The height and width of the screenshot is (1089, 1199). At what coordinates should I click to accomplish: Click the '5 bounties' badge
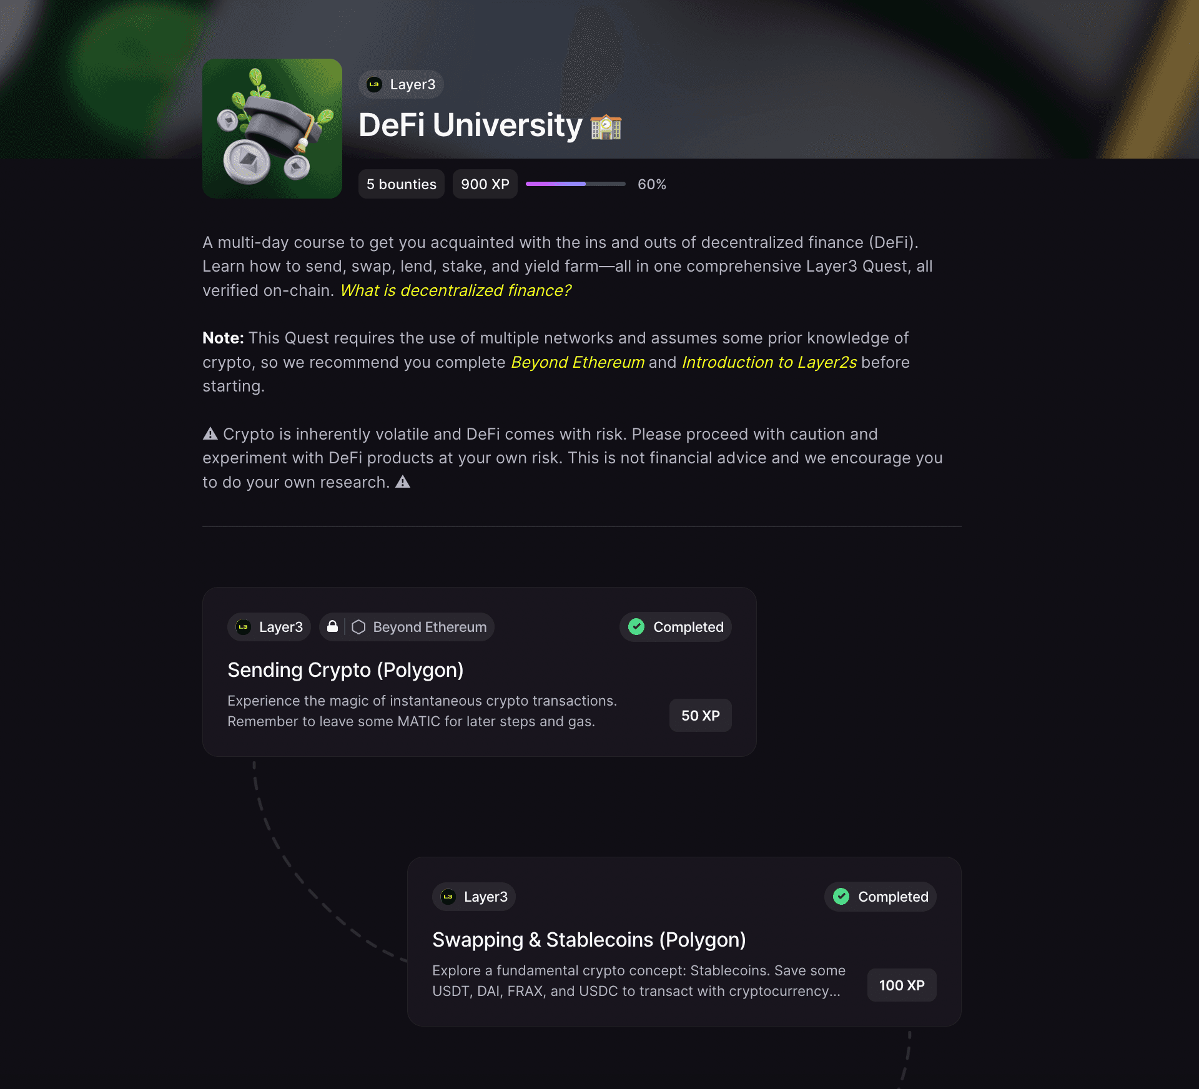tap(402, 184)
